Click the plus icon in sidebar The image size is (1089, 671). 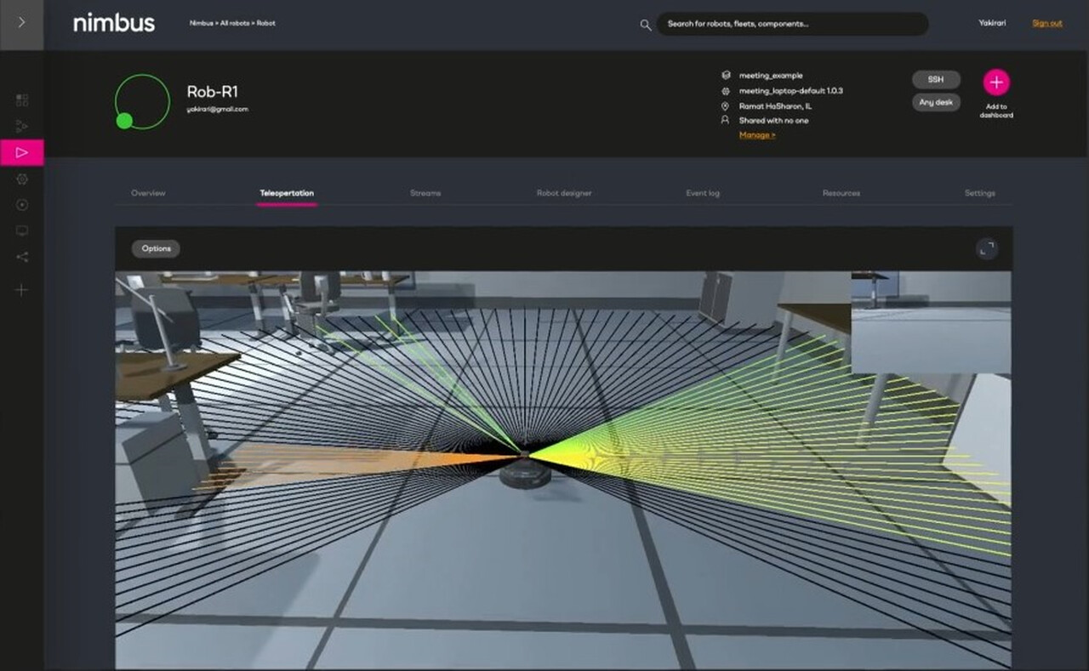(22, 290)
